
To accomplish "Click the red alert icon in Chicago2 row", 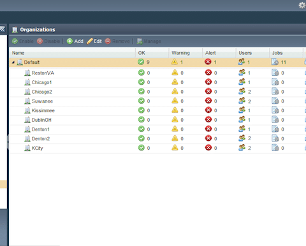I will [208, 91].
